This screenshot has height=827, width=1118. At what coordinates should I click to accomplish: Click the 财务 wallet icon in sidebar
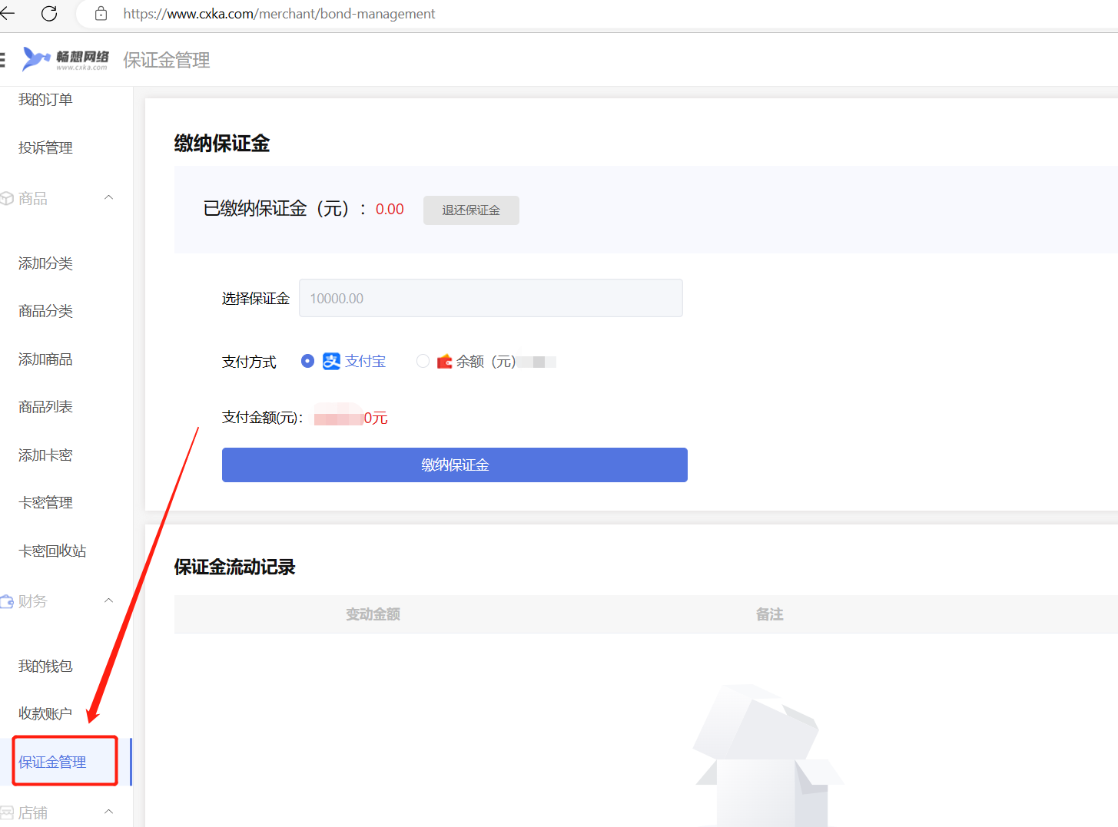7,601
